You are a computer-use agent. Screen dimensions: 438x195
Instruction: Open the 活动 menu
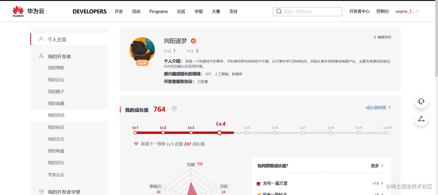136,12
